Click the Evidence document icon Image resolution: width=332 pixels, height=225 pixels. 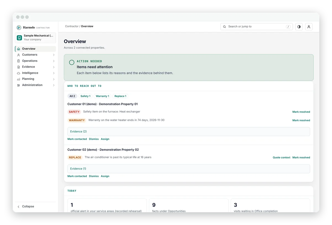point(19,67)
